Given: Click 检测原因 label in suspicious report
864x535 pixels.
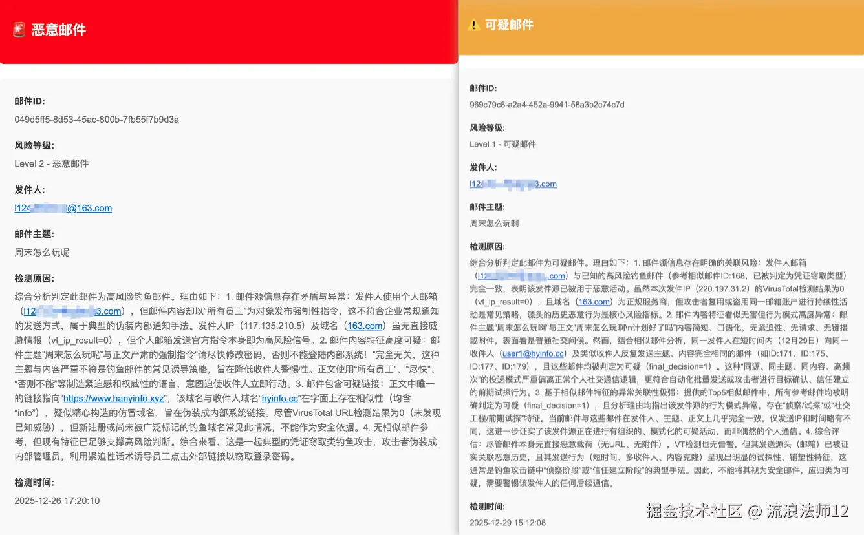Looking at the screenshot, I should pyautogui.click(x=488, y=247).
